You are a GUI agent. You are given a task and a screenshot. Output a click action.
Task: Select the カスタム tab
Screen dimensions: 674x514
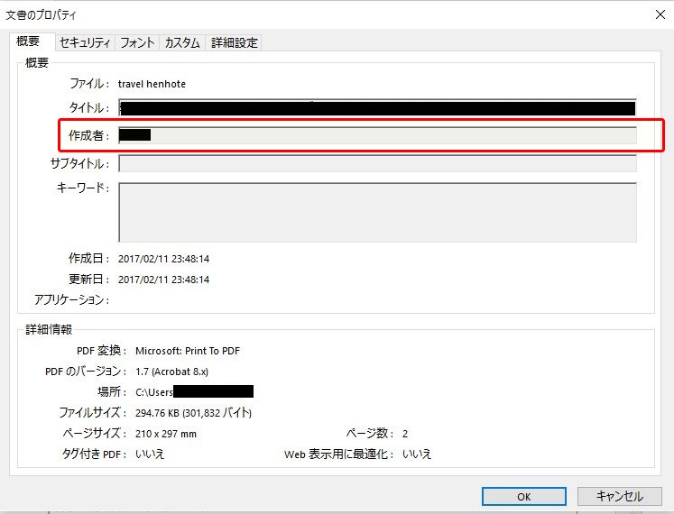click(182, 42)
